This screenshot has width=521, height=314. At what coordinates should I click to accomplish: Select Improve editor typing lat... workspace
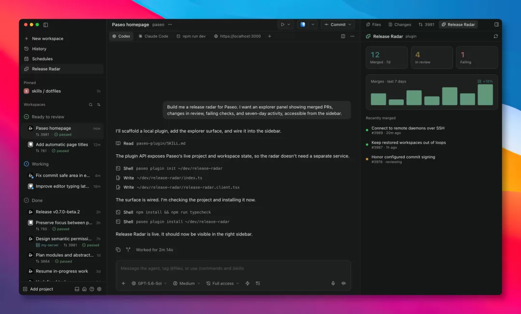63,186
